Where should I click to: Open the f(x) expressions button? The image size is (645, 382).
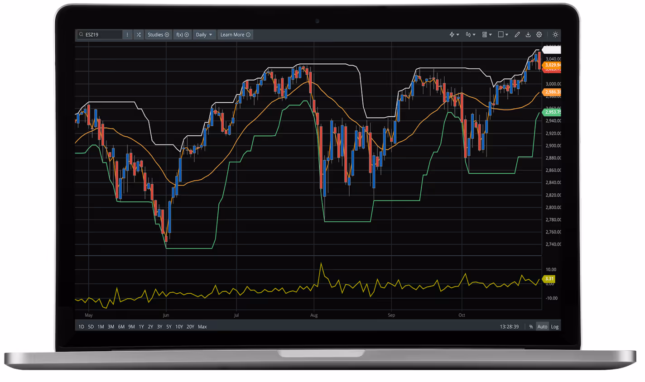coord(183,34)
